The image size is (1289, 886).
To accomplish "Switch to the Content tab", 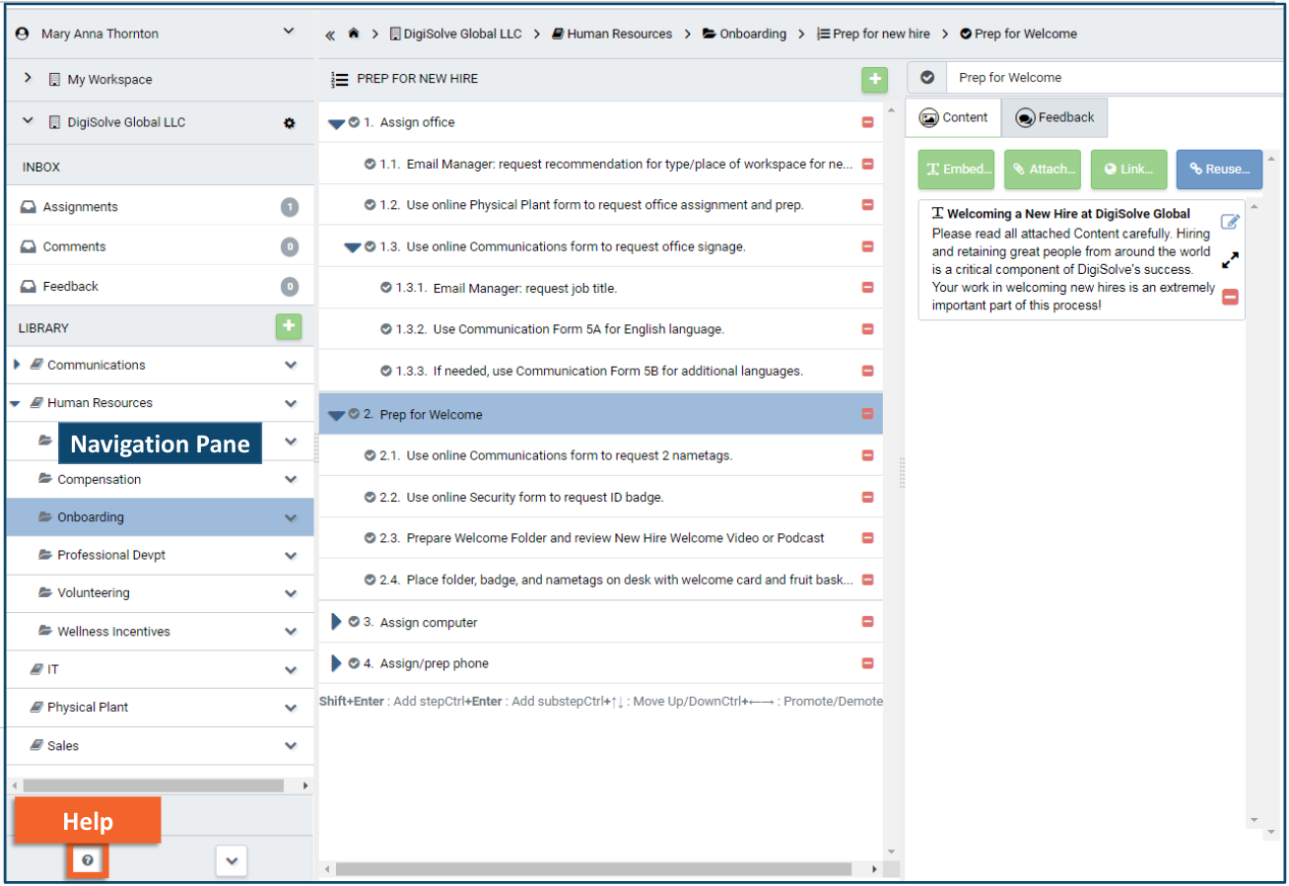I will click(953, 117).
